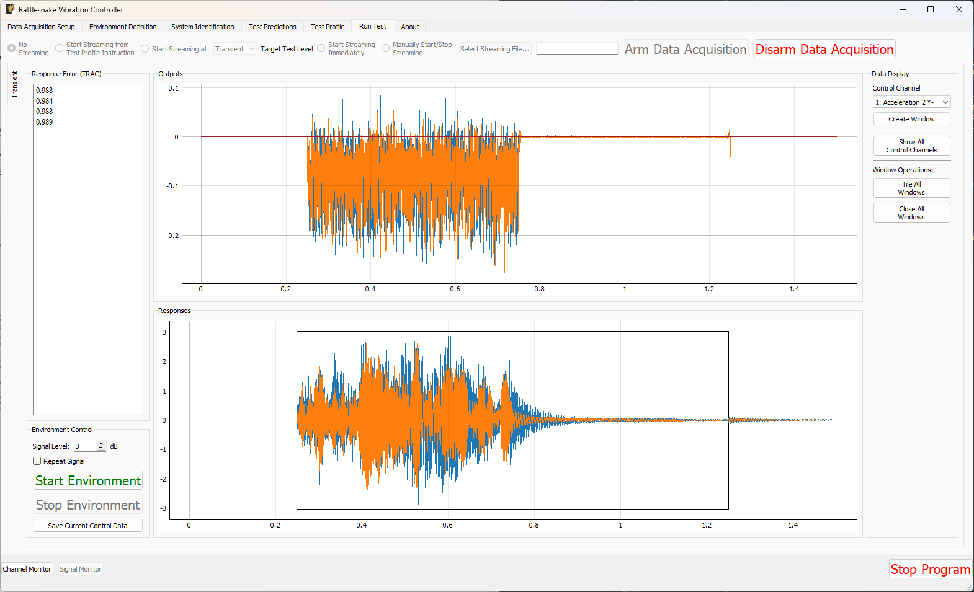Open the About tab
Screen dimensions: 974x592
pyautogui.click(x=410, y=27)
